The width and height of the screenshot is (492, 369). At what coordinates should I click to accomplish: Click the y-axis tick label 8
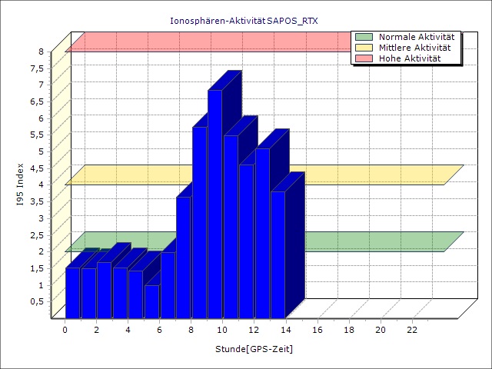click(42, 52)
